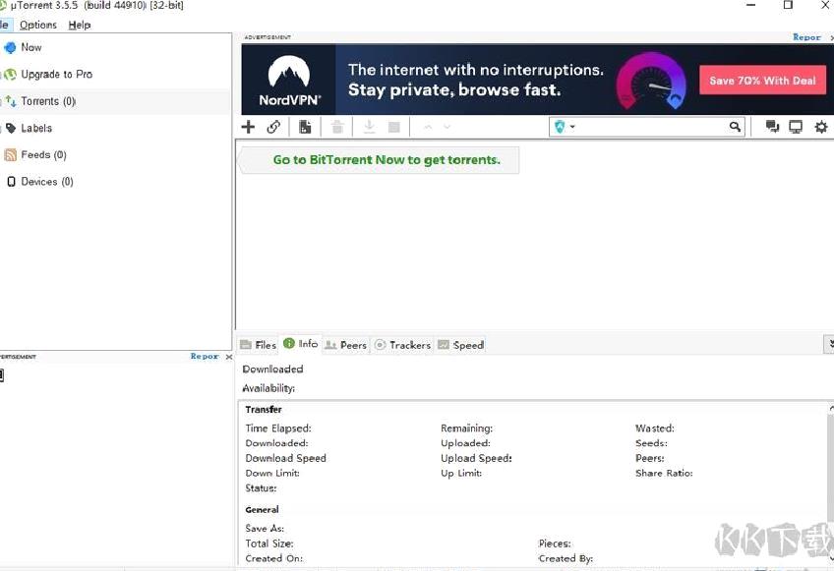Open search provider shield dropdown

(x=565, y=127)
